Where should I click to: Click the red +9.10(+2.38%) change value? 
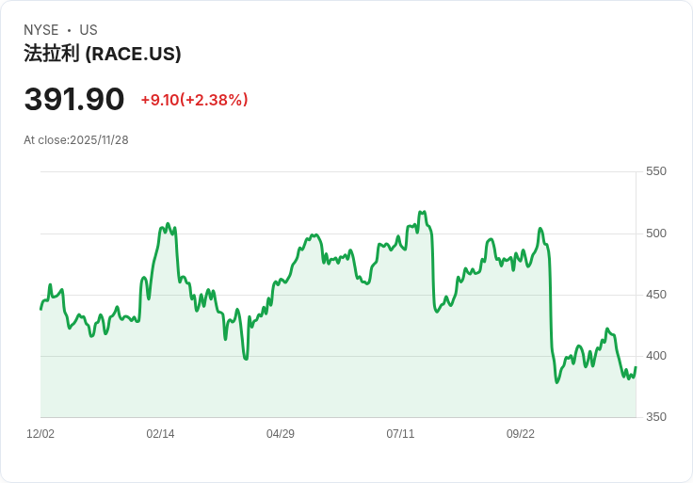click(x=194, y=100)
